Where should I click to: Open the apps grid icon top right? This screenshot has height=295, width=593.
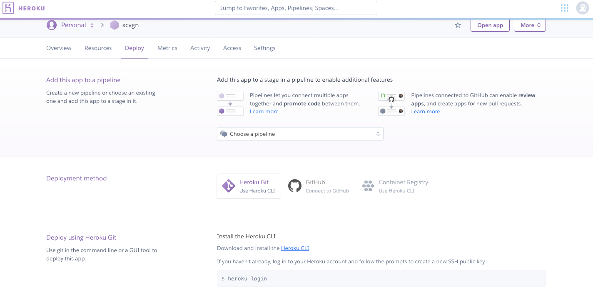(x=564, y=7)
